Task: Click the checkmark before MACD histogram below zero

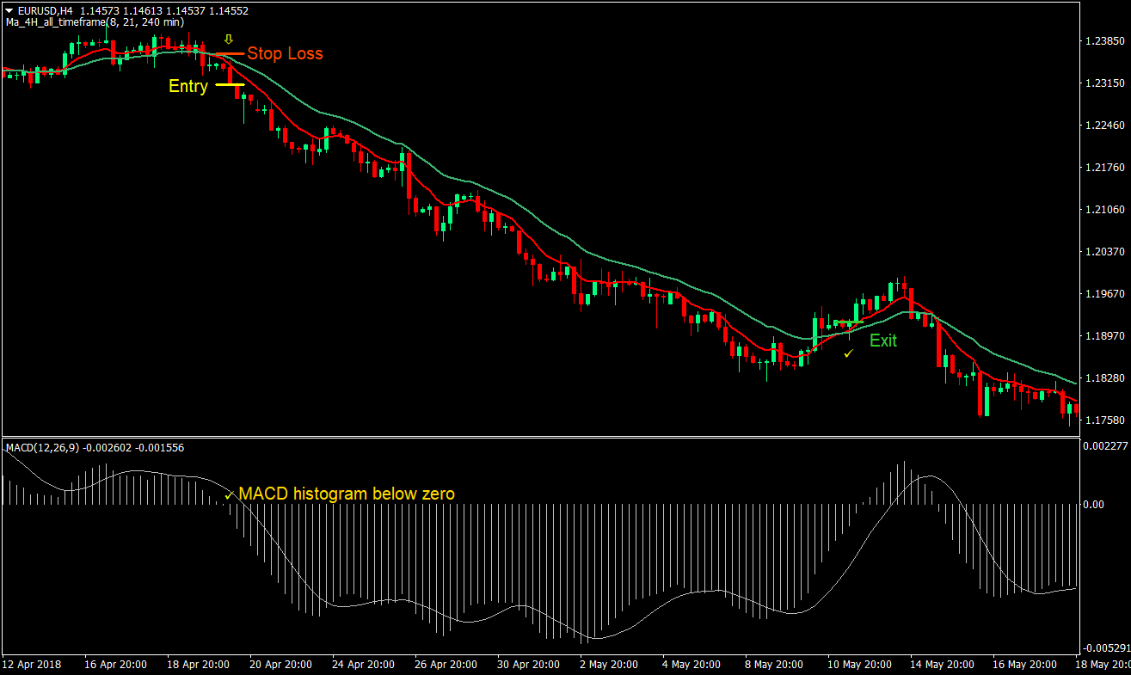Action: 229,495
